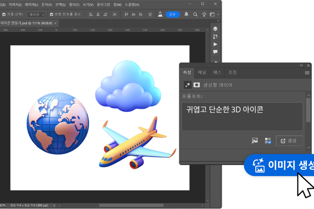
Task: Align right edges icon
Action: coord(106,14)
